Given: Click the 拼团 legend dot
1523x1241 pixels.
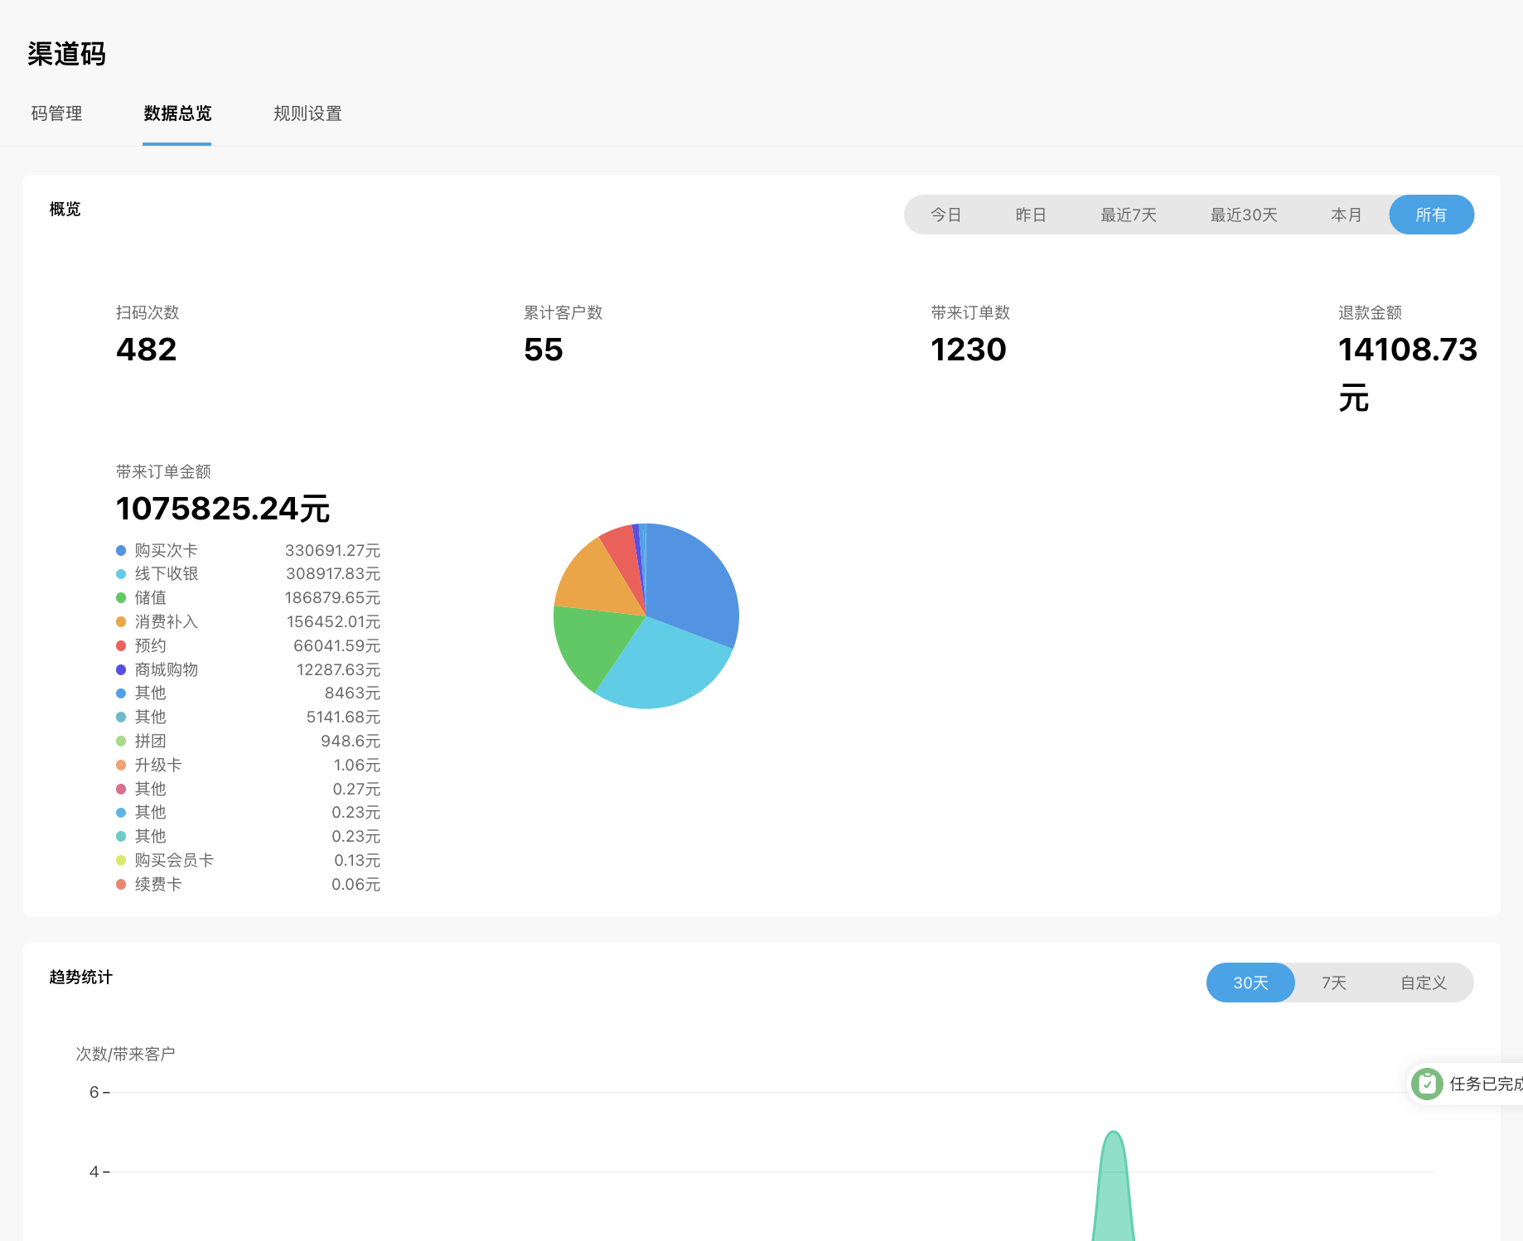Looking at the screenshot, I should tap(121, 741).
